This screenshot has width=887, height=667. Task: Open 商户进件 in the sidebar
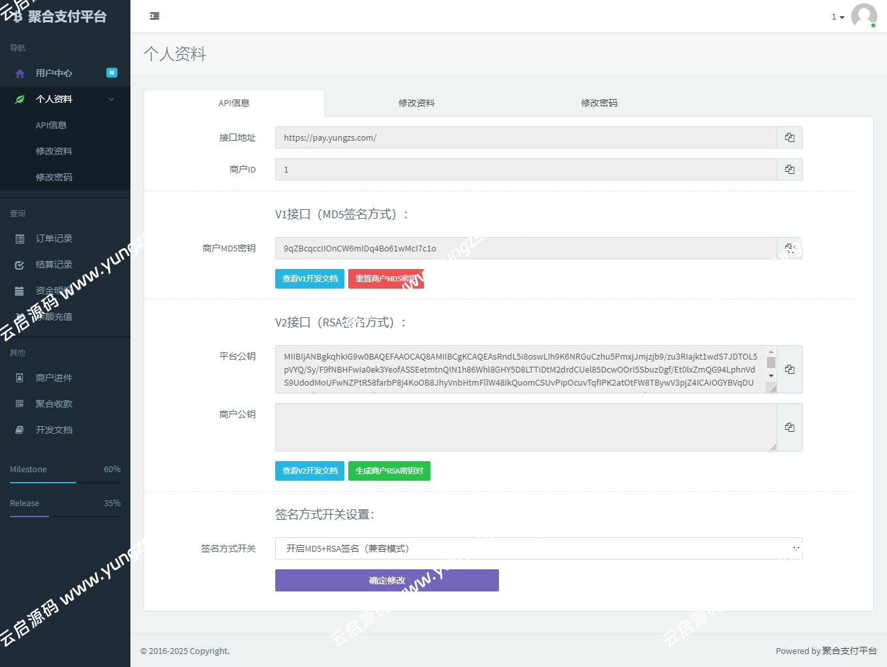tap(53, 378)
